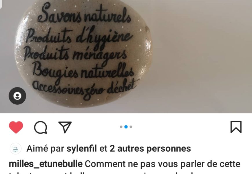This screenshot has width=252, height=174.
Task: Jump to the first carousel dot
Action: click(121, 127)
